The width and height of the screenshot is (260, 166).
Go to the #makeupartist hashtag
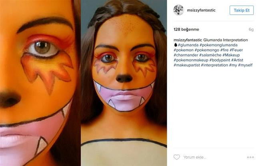pyautogui.click(x=187, y=65)
